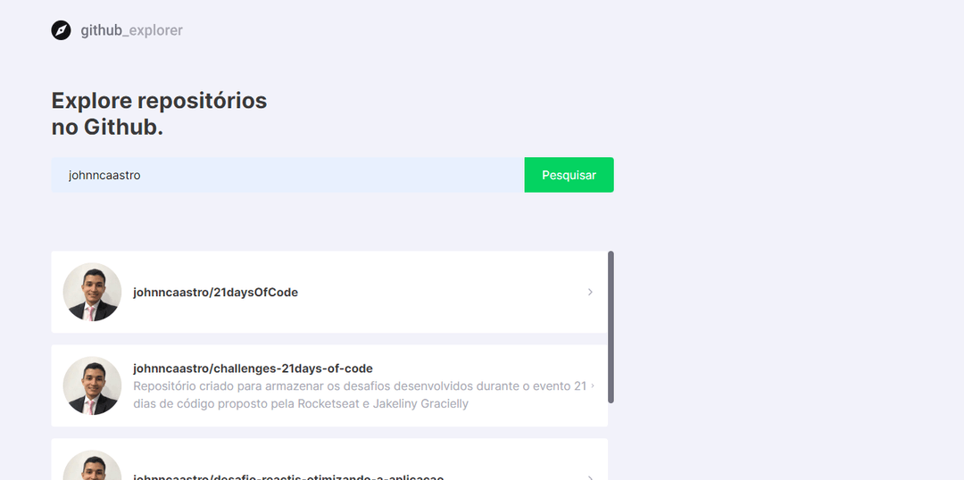The image size is (964, 480).
Task: Click the chevron arrow on the 21daysOfCode card
Action: click(x=590, y=292)
